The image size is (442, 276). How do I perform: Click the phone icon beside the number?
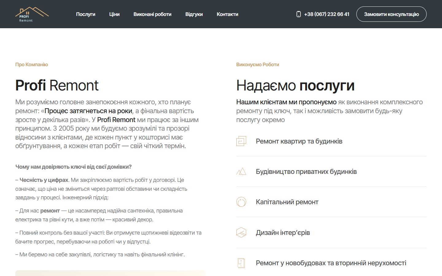(x=298, y=14)
